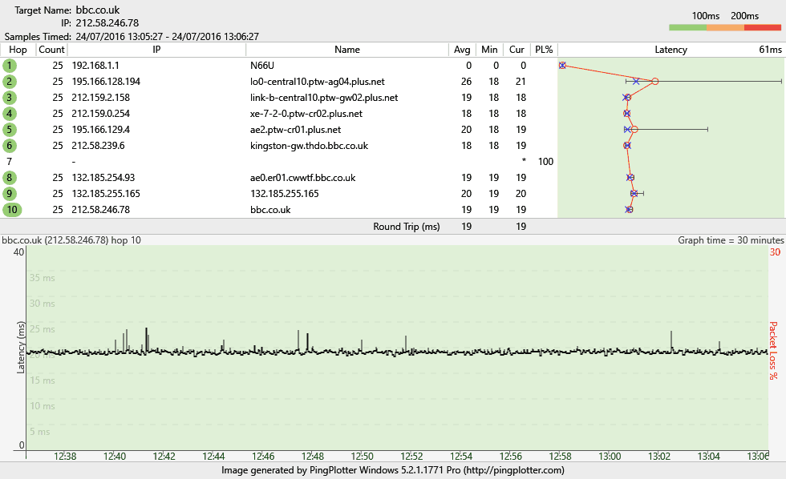
Task: Click the Latency column header
Action: point(671,49)
